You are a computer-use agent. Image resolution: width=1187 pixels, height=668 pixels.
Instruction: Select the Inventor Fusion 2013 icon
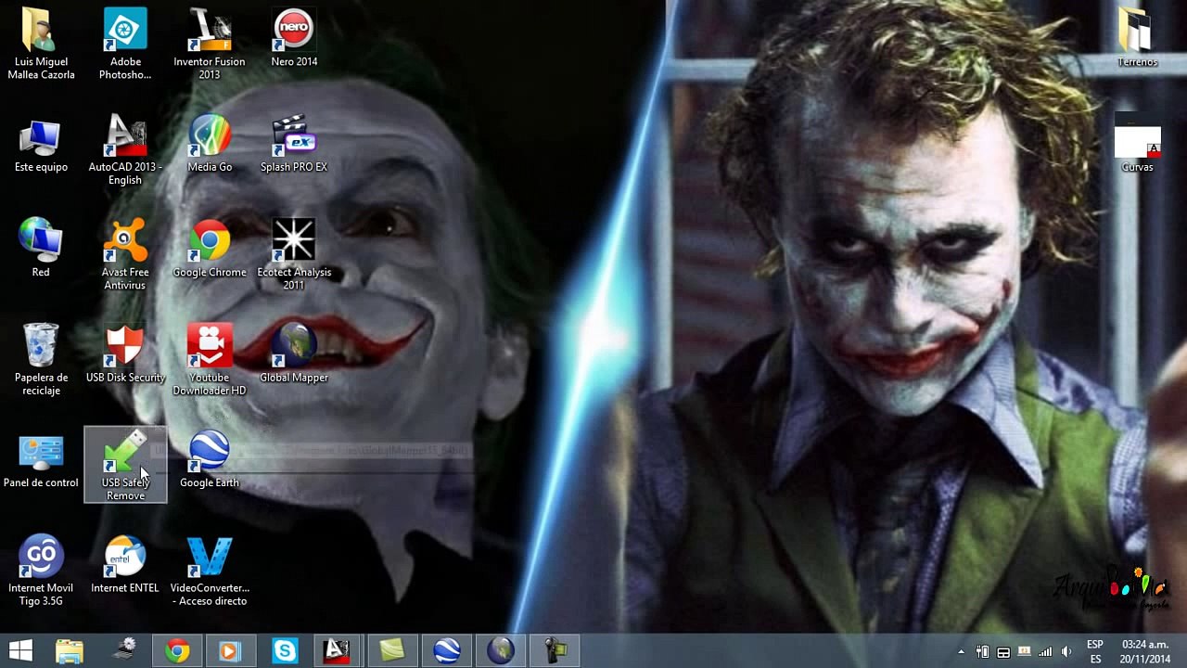(210, 44)
